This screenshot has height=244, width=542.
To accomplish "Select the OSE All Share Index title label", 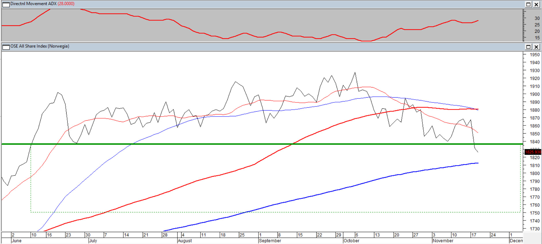I will 40,46.
